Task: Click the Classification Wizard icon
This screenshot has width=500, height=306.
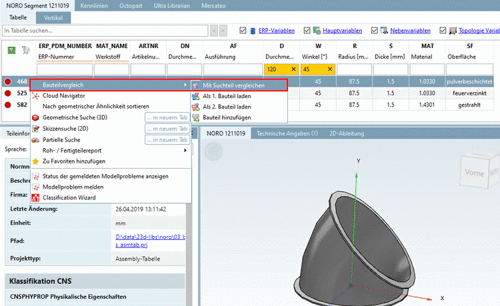Action: pos(36,197)
